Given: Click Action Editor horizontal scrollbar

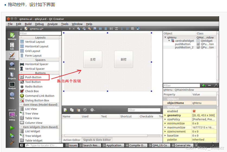Looking at the screenshot, I should pyautogui.click(x=106, y=136).
